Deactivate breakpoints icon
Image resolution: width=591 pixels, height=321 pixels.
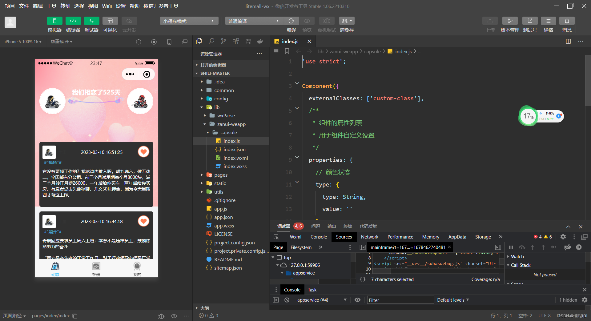(568, 247)
